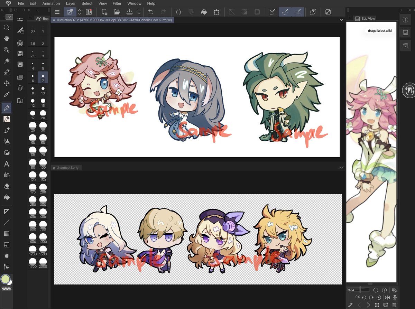Open the Animation menu
This screenshot has width=415, height=309.
point(51,3)
